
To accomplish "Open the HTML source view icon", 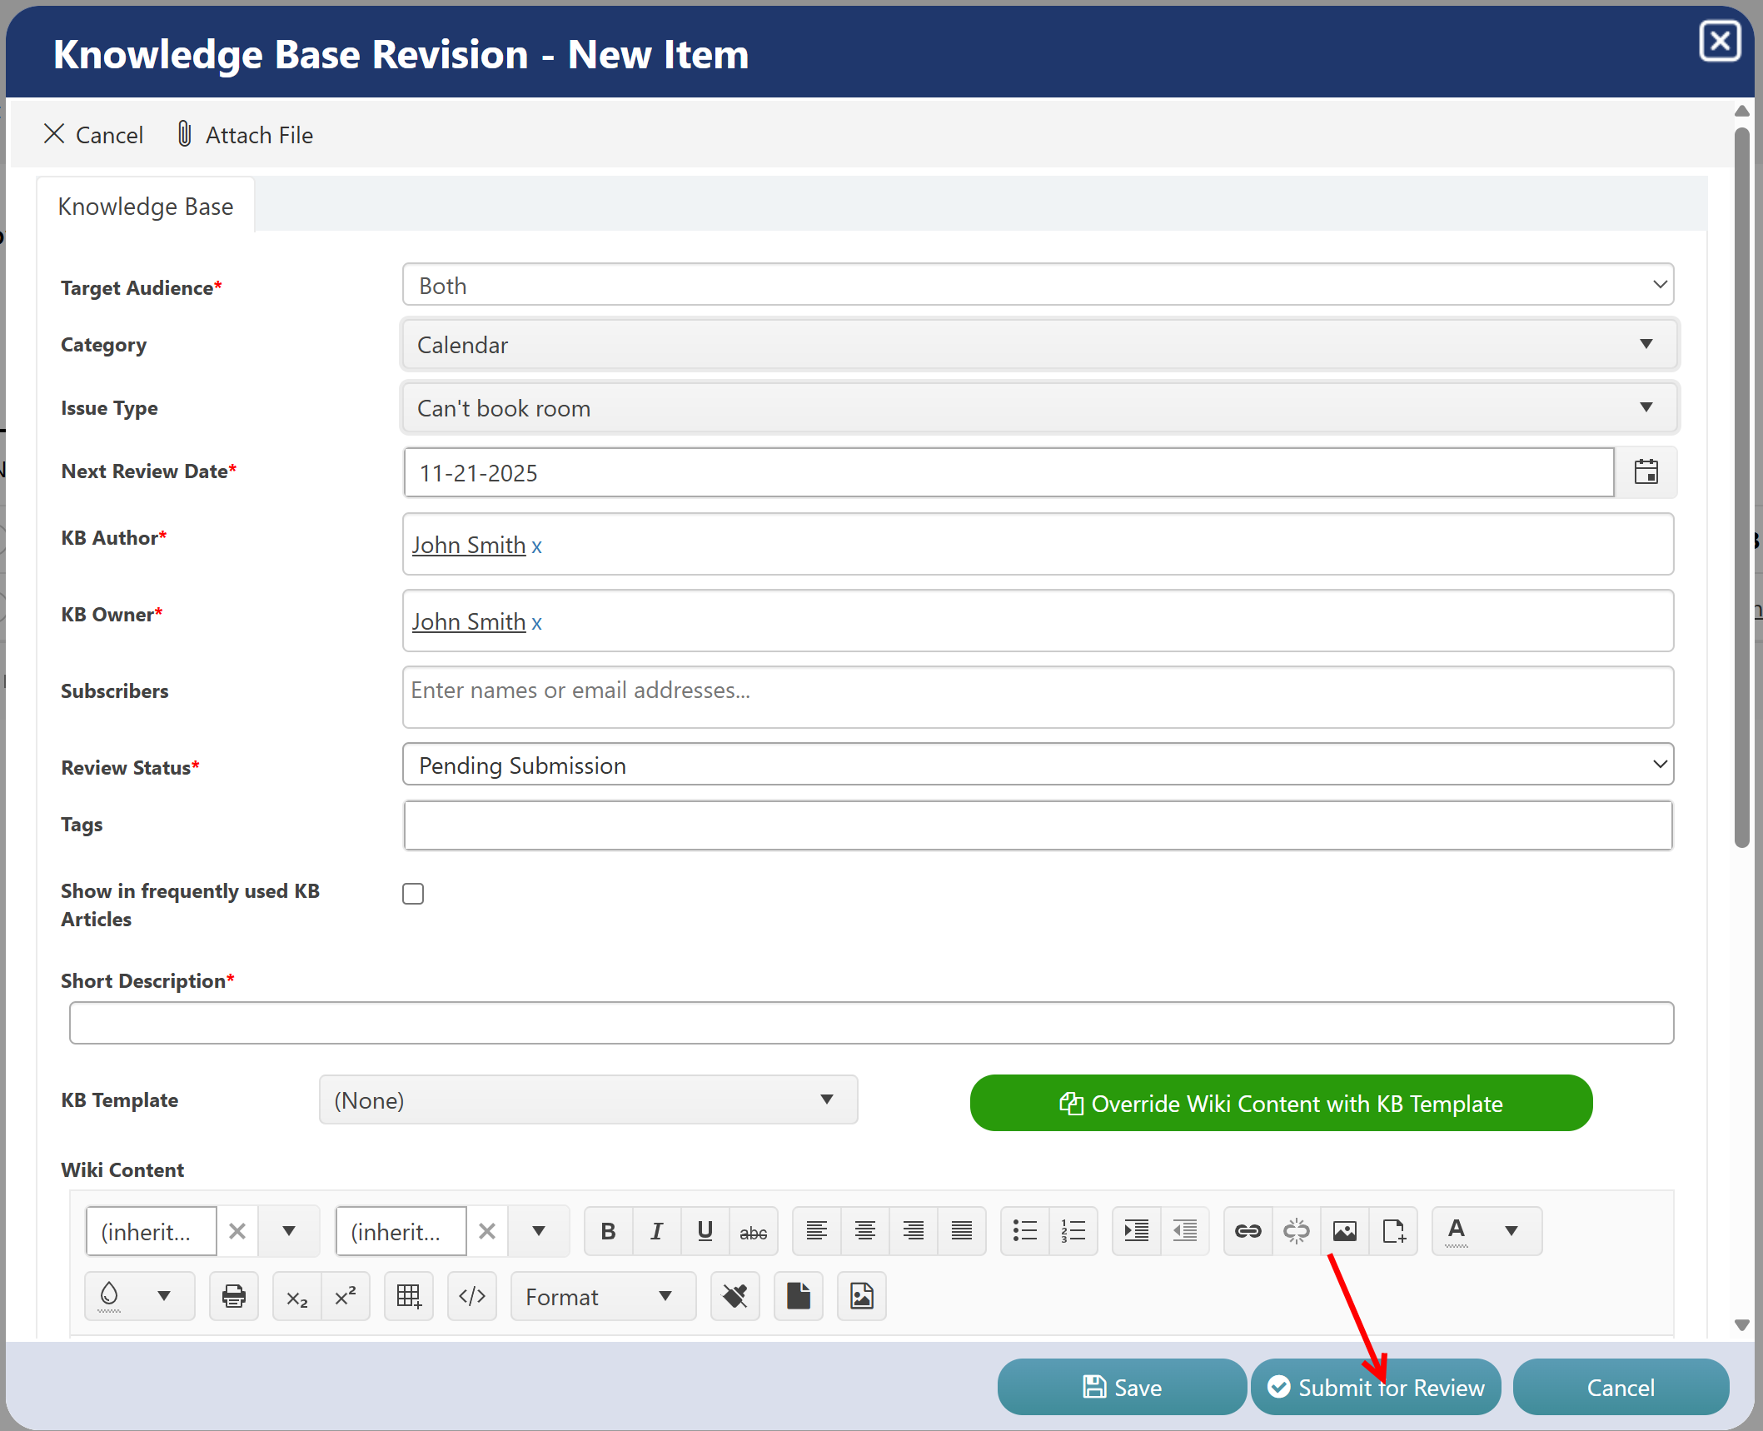I will click(x=472, y=1296).
